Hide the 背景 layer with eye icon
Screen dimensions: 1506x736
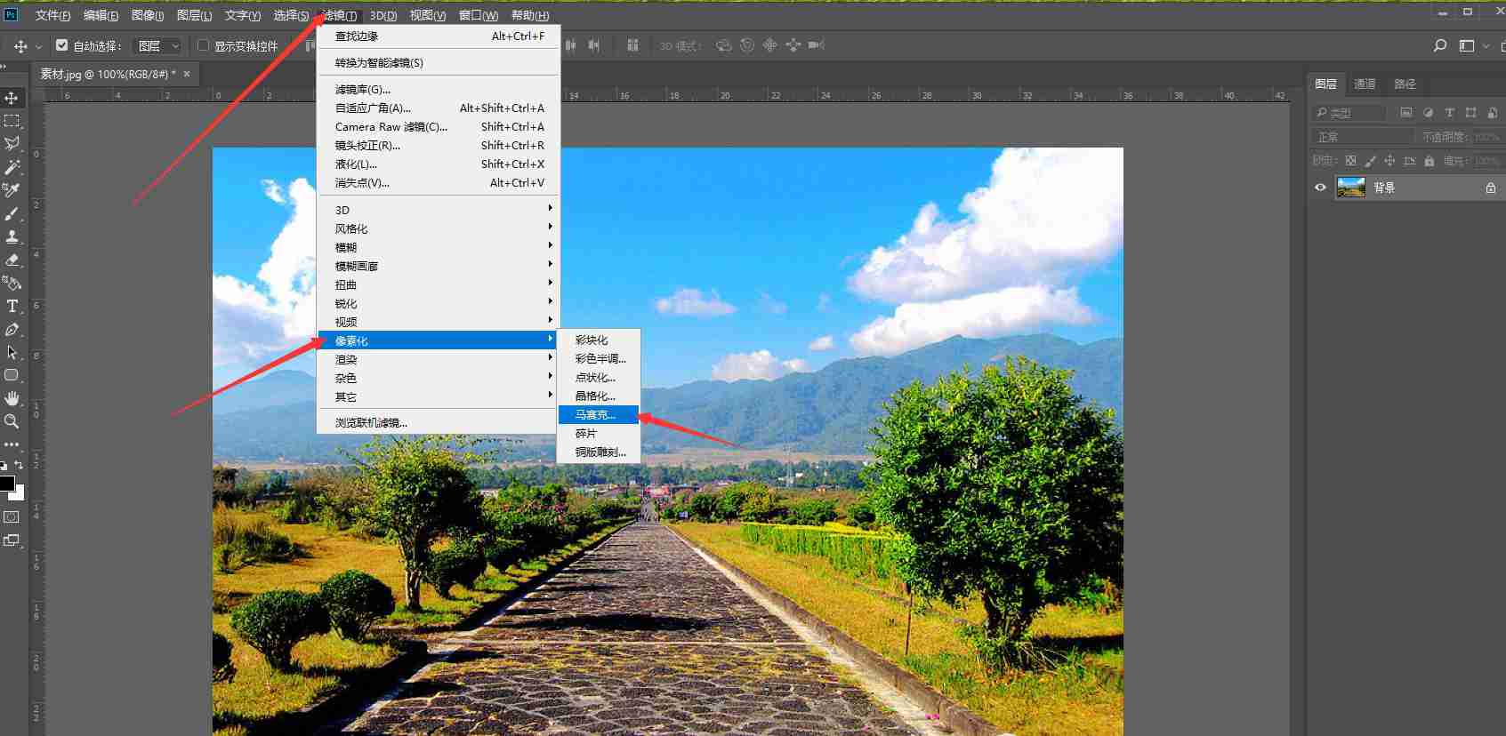(1320, 188)
